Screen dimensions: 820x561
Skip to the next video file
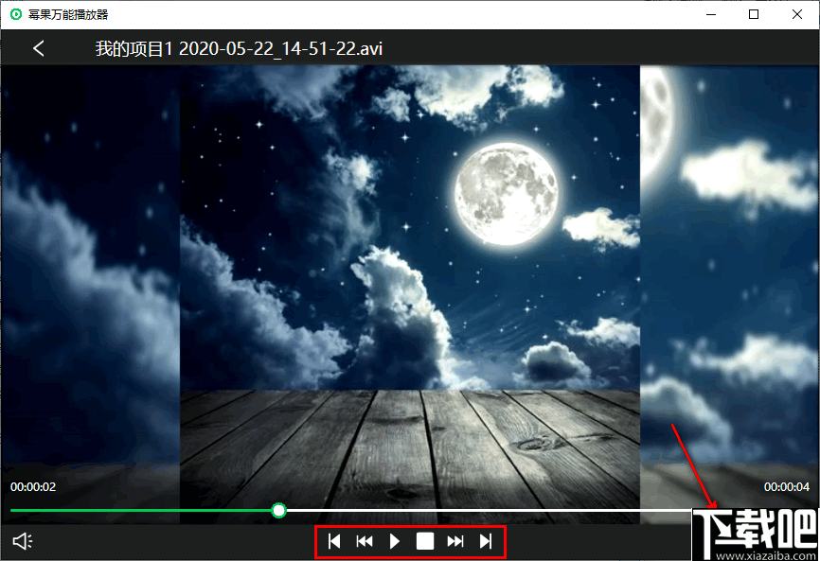coord(486,541)
